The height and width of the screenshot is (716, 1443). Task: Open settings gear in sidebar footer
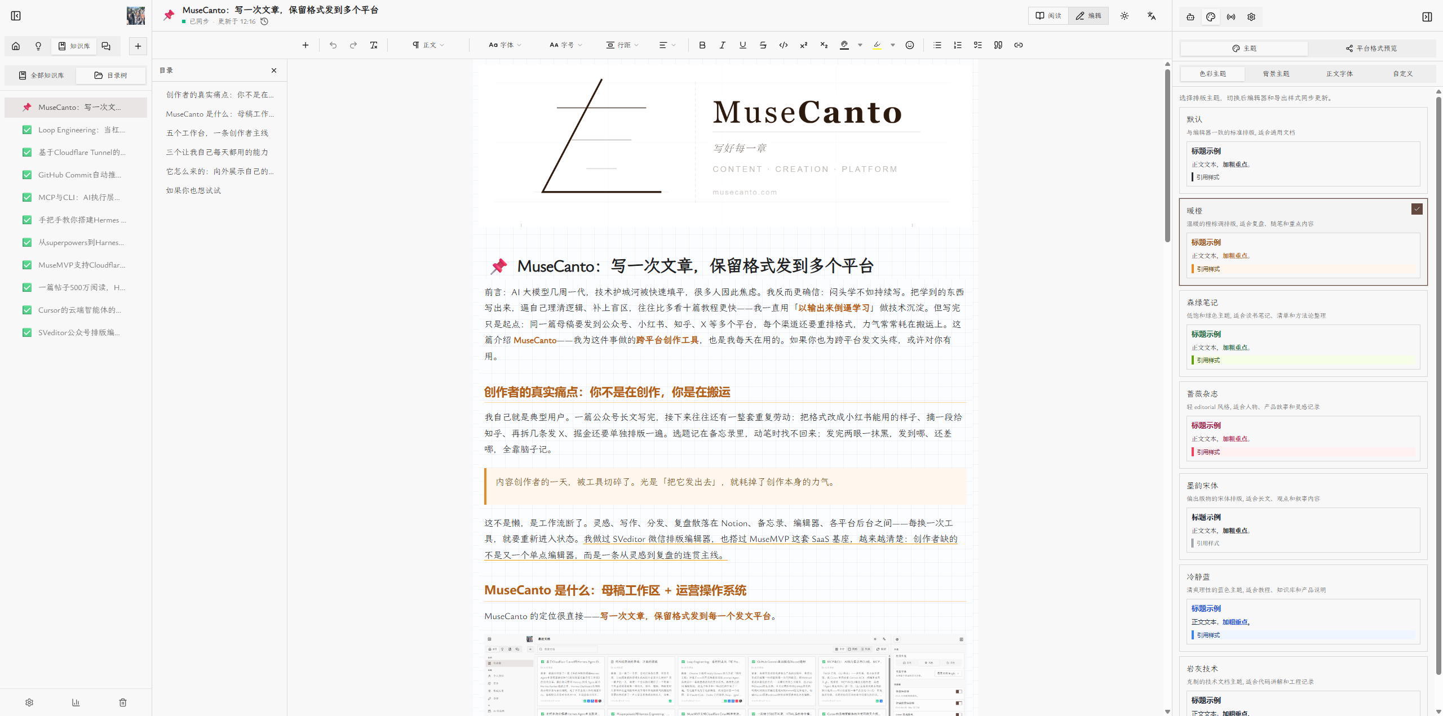[x=29, y=702]
